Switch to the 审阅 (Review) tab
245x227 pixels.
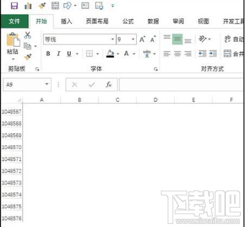click(178, 21)
